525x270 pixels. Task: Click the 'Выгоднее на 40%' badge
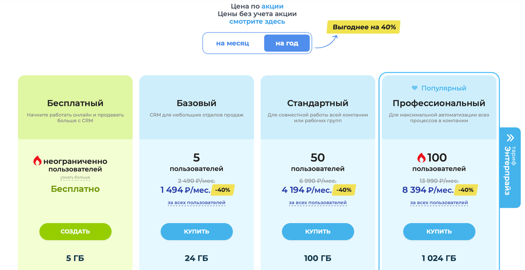click(363, 27)
